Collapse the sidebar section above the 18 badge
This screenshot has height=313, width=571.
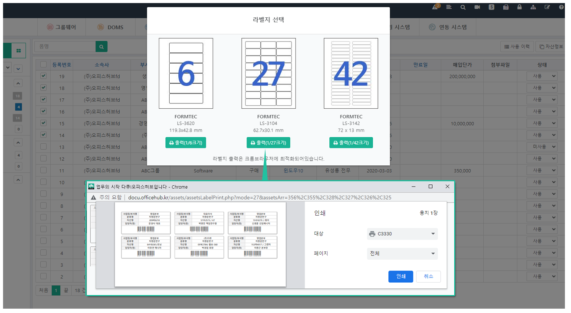click(18, 83)
